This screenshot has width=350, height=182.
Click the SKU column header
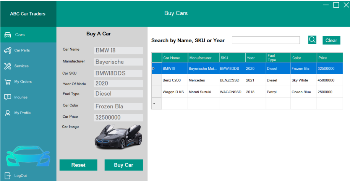232,58
